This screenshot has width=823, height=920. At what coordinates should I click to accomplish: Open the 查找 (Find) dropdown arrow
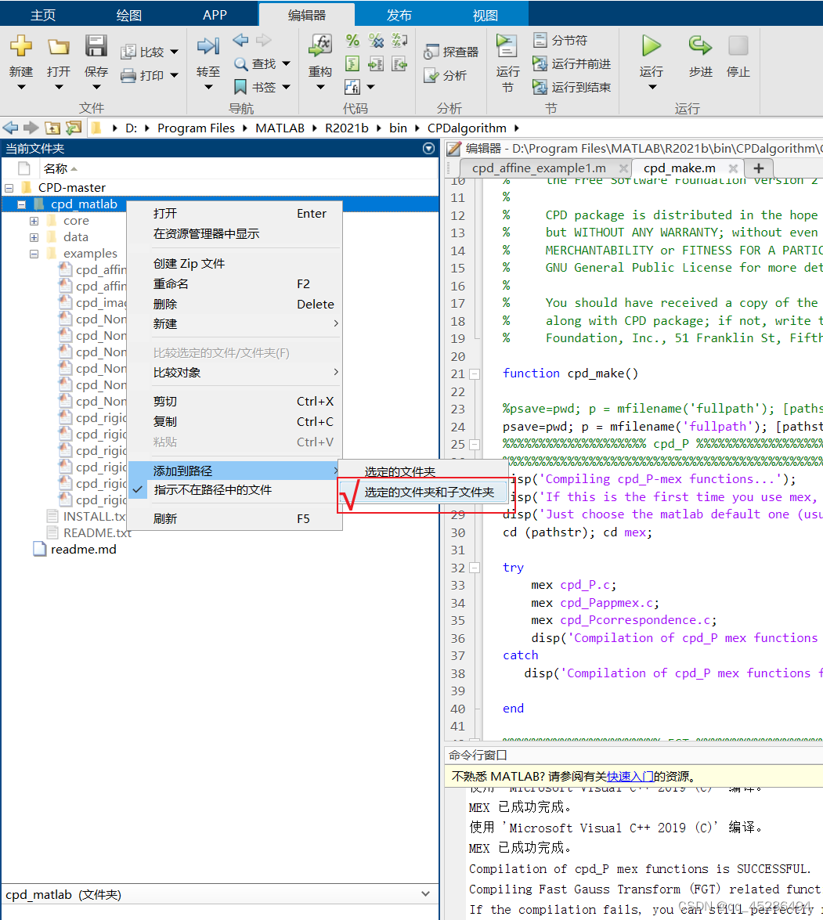285,63
